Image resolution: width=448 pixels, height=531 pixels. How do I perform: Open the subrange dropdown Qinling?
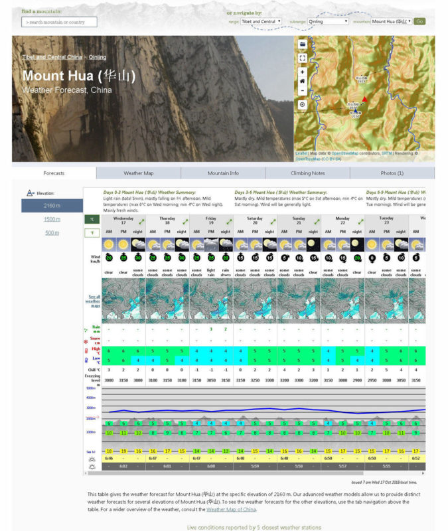click(328, 21)
